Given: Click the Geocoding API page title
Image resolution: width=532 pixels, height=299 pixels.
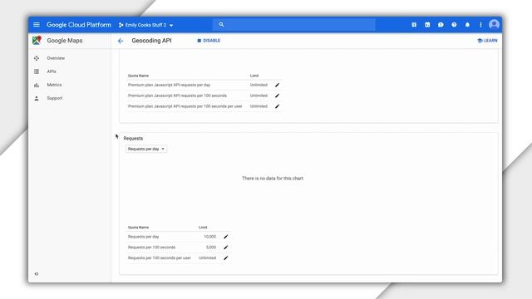Looking at the screenshot, I should coord(151,41).
